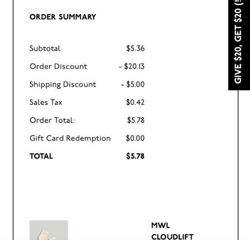Click the bold $5.78 final total

(135, 156)
